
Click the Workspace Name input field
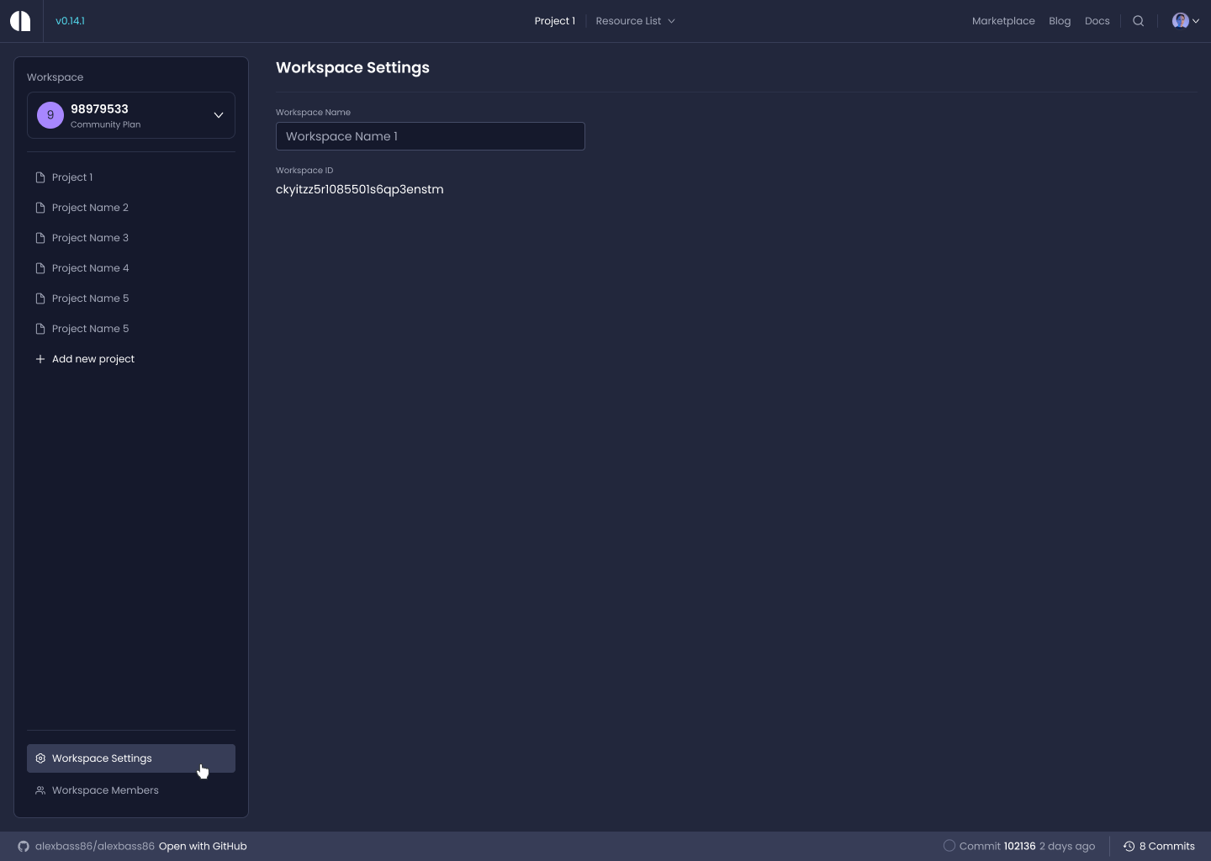pos(431,136)
